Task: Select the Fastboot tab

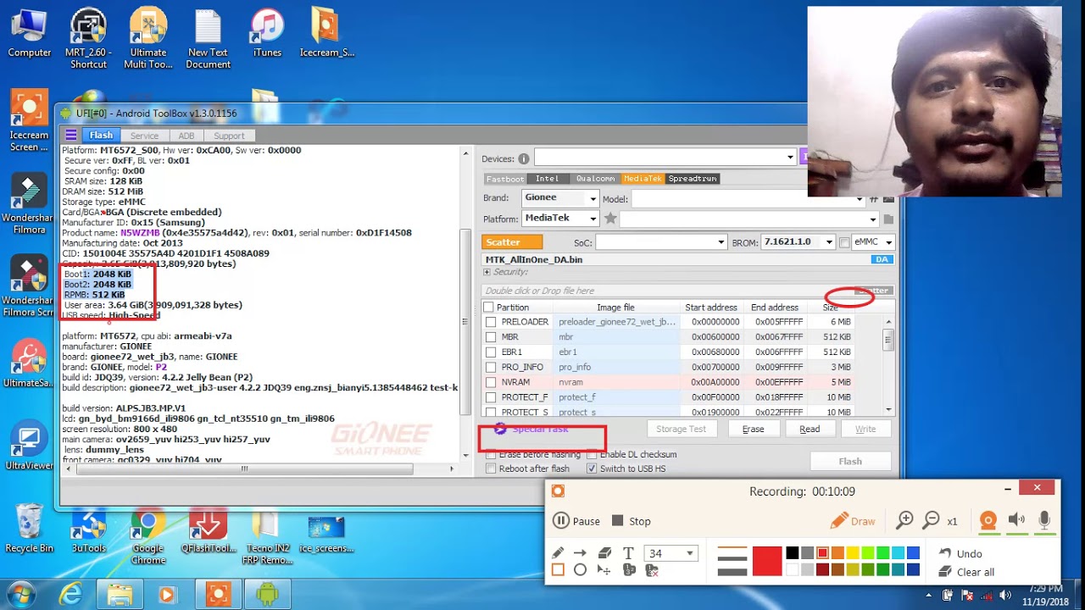Action: pyautogui.click(x=504, y=179)
